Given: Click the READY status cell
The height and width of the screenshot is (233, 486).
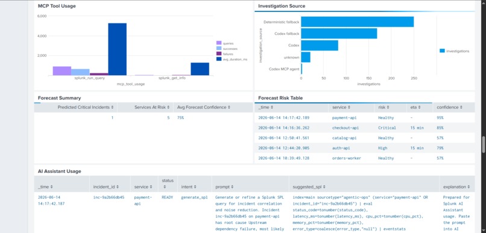Looking at the screenshot, I should click(x=167, y=197).
